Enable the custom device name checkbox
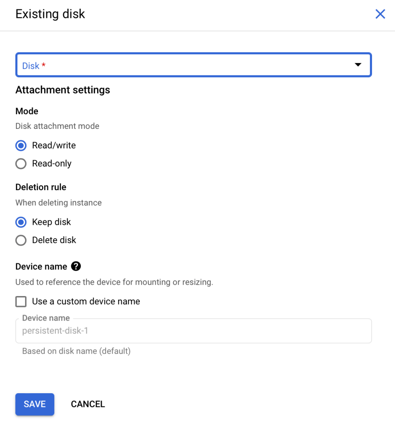Viewport: 395px width, 427px height. tap(21, 301)
